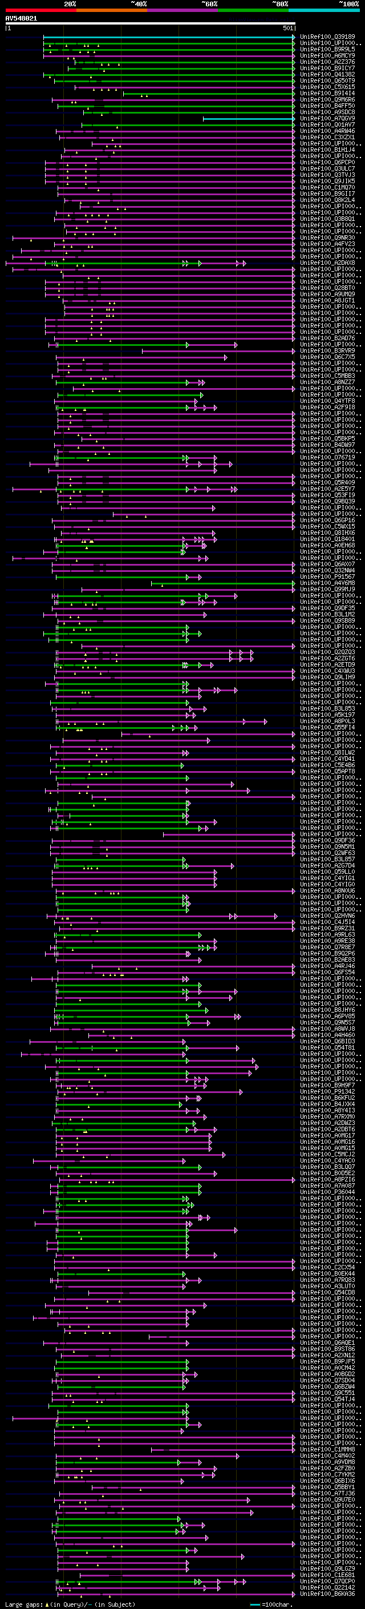Select subject label UniRef100_Q01AV7
This screenshot has height=1609, width=365.
coord(327,125)
